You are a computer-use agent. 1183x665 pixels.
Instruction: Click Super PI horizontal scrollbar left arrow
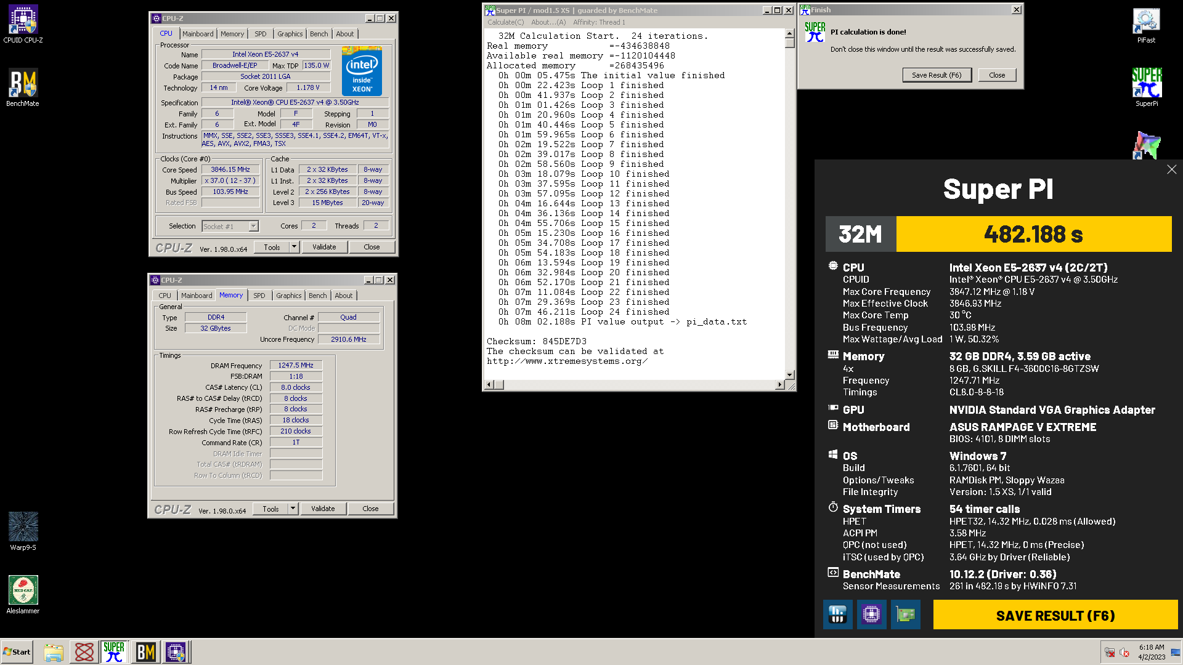pyautogui.click(x=489, y=385)
